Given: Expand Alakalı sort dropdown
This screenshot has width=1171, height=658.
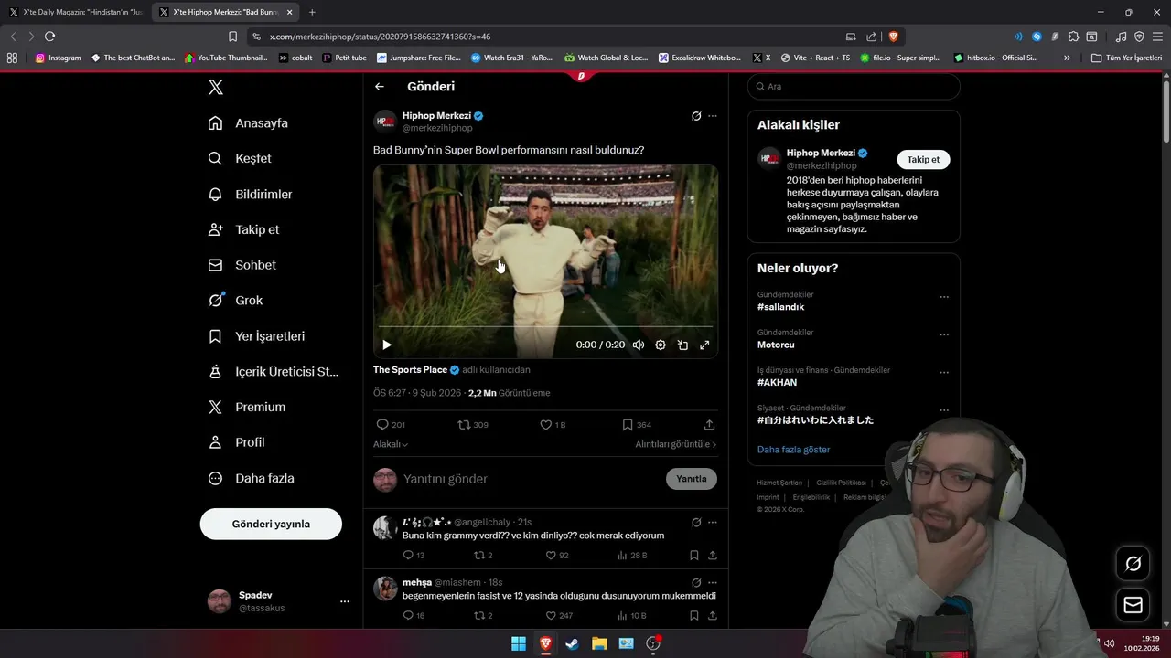Looking at the screenshot, I should [391, 444].
